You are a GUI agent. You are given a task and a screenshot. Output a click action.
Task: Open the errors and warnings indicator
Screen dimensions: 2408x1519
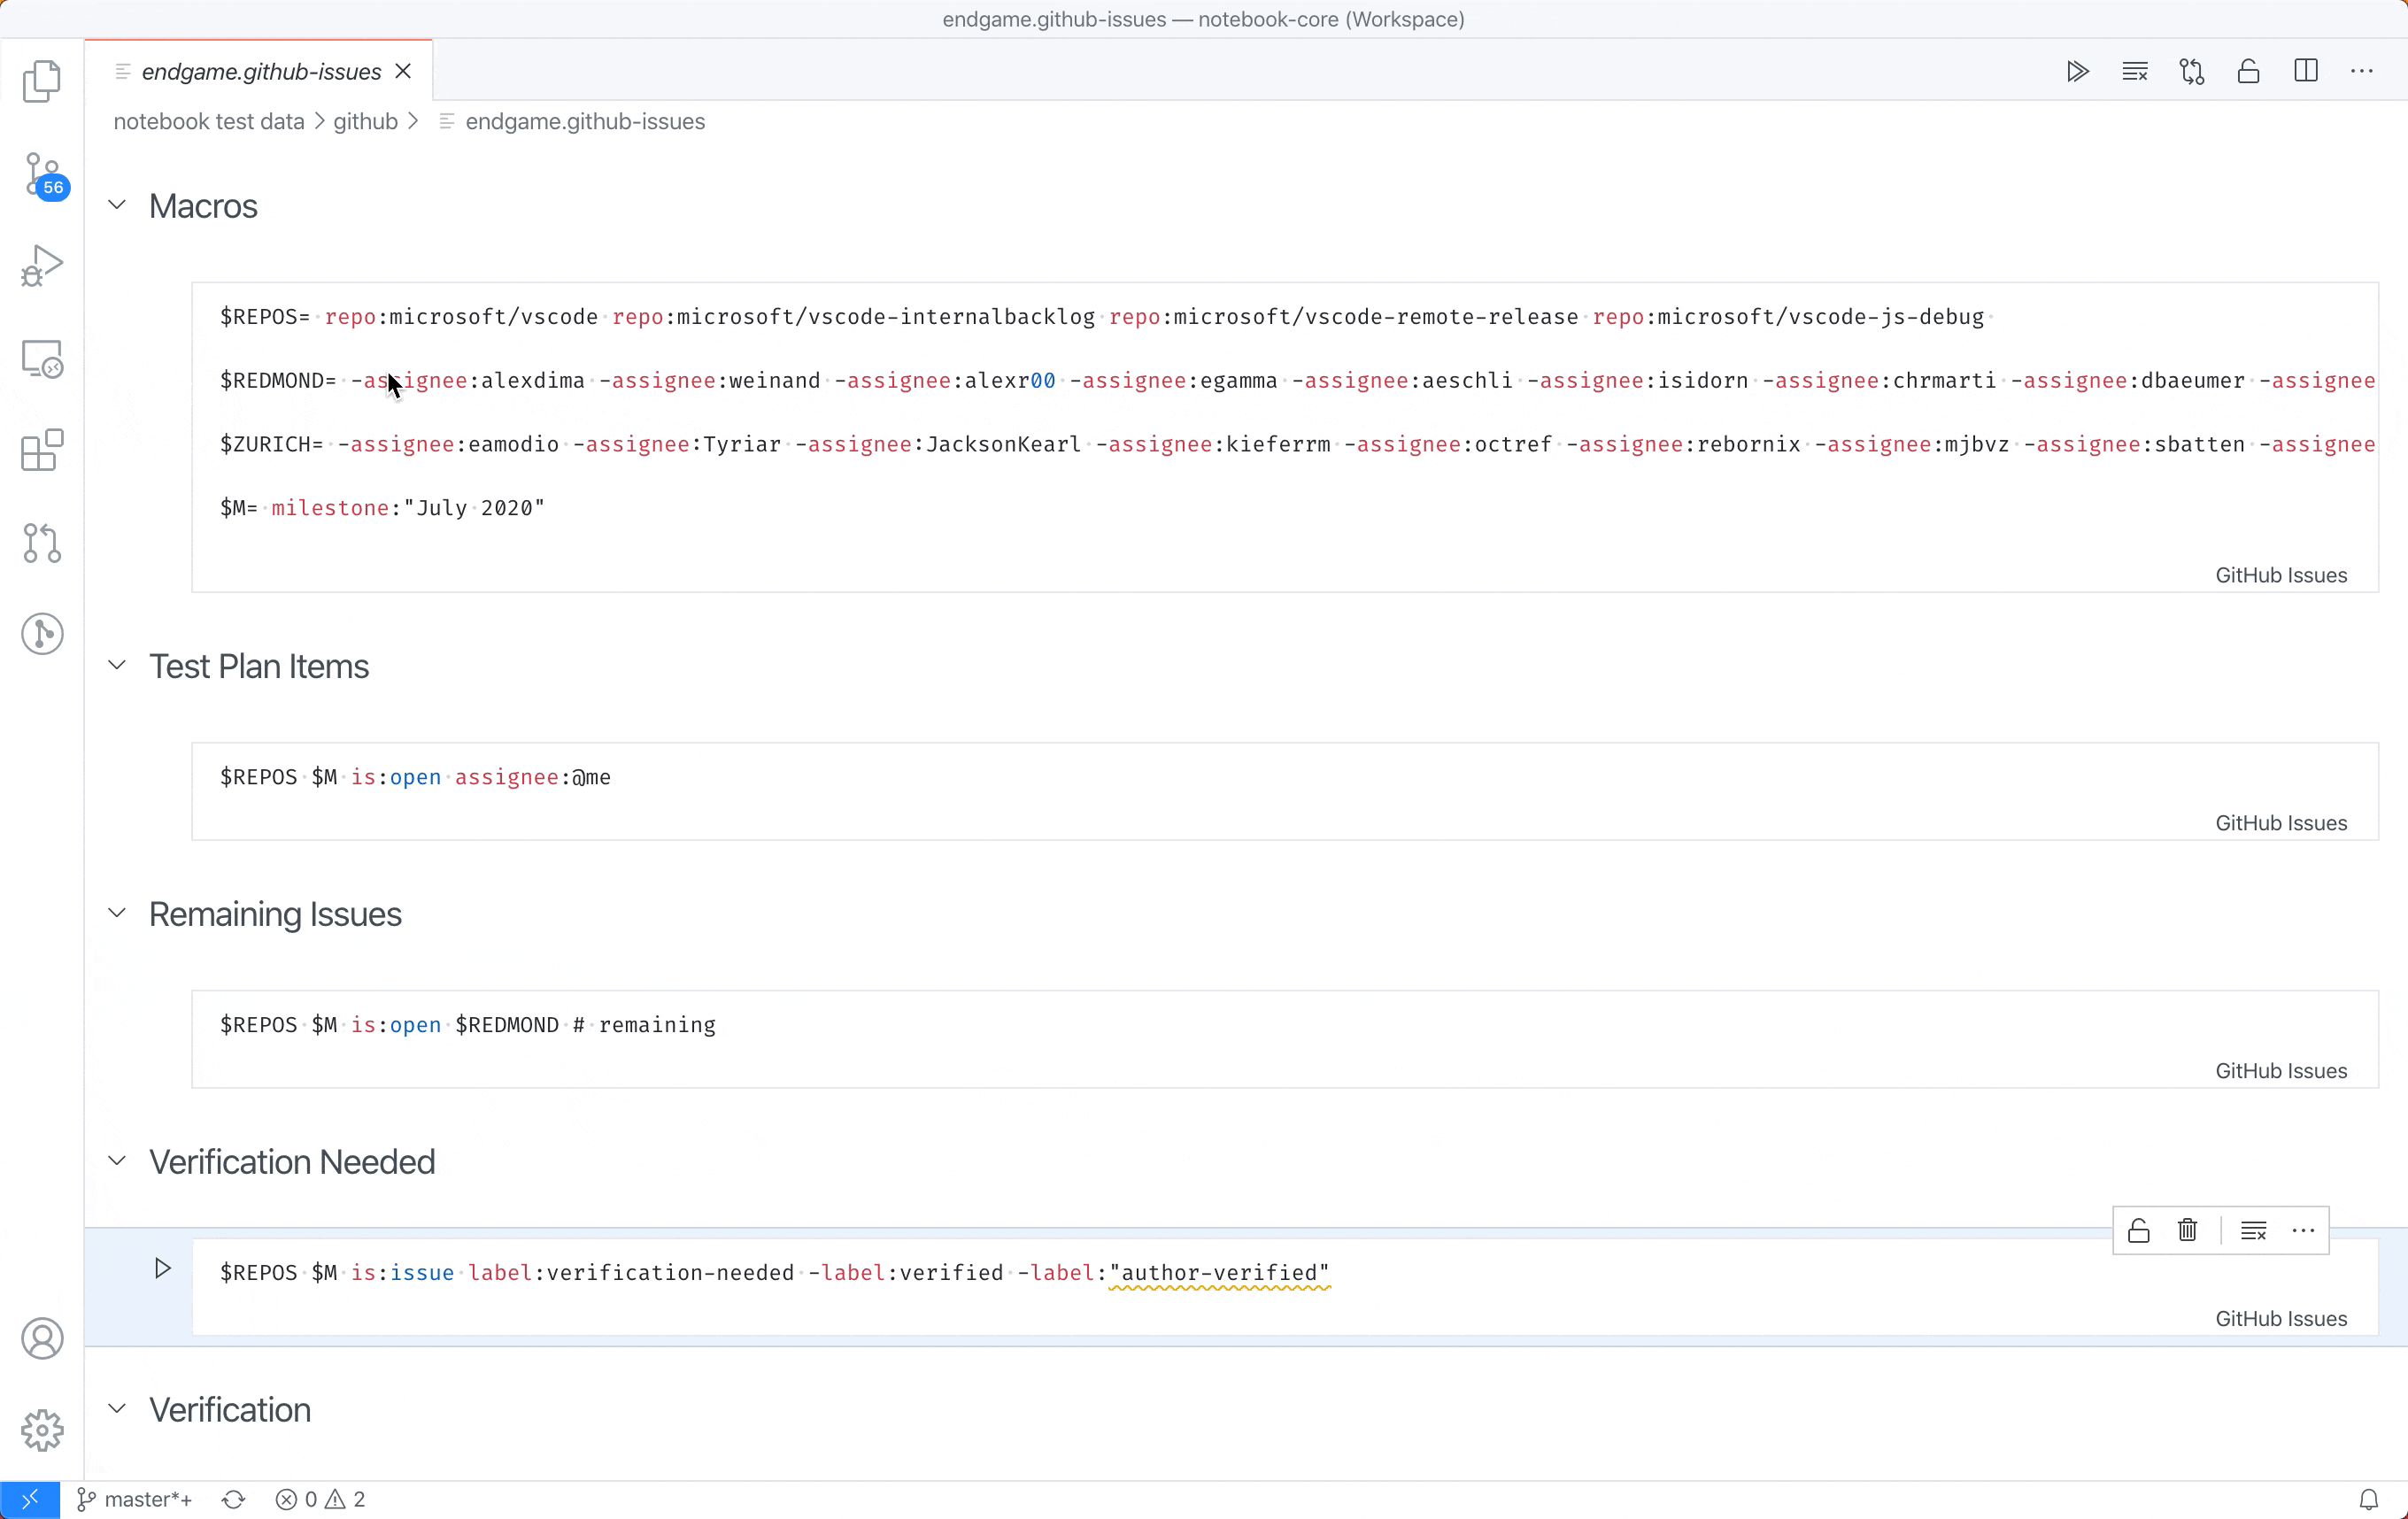click(321, 1499)
